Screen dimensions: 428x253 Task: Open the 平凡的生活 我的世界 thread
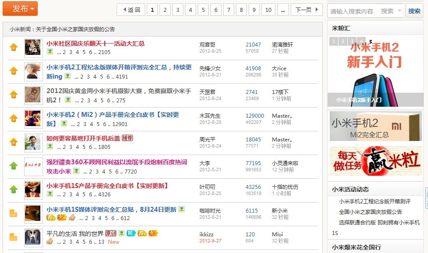pyautogui.click(x=75, y=234)
